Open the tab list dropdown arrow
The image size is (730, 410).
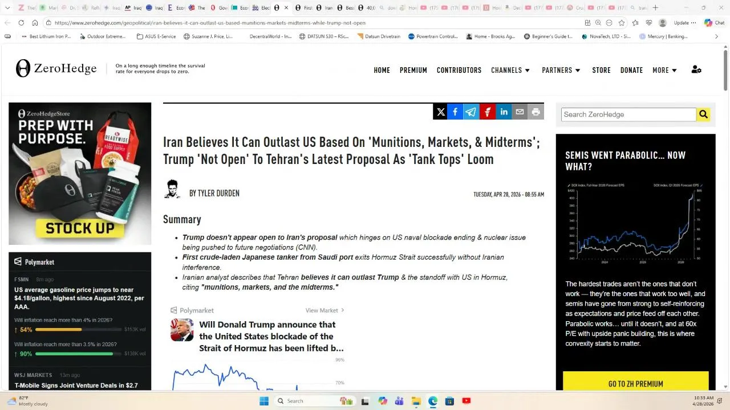tap(7, 7)
